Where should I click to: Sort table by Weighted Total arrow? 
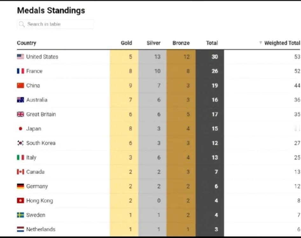click(261, 43)
